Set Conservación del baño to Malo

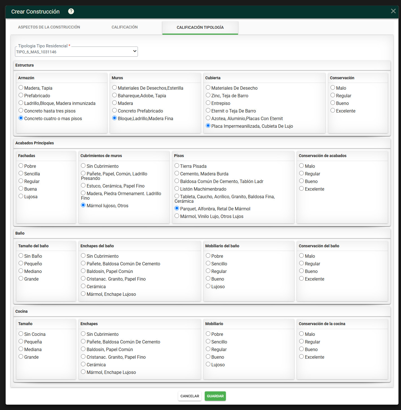301,256
